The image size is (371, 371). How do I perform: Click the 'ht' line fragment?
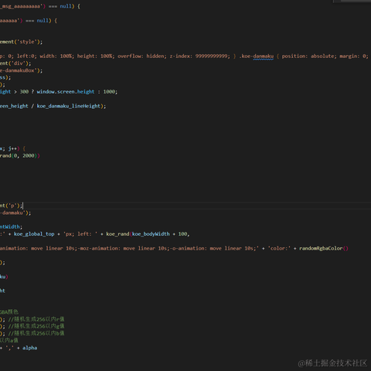coord(2,291)
